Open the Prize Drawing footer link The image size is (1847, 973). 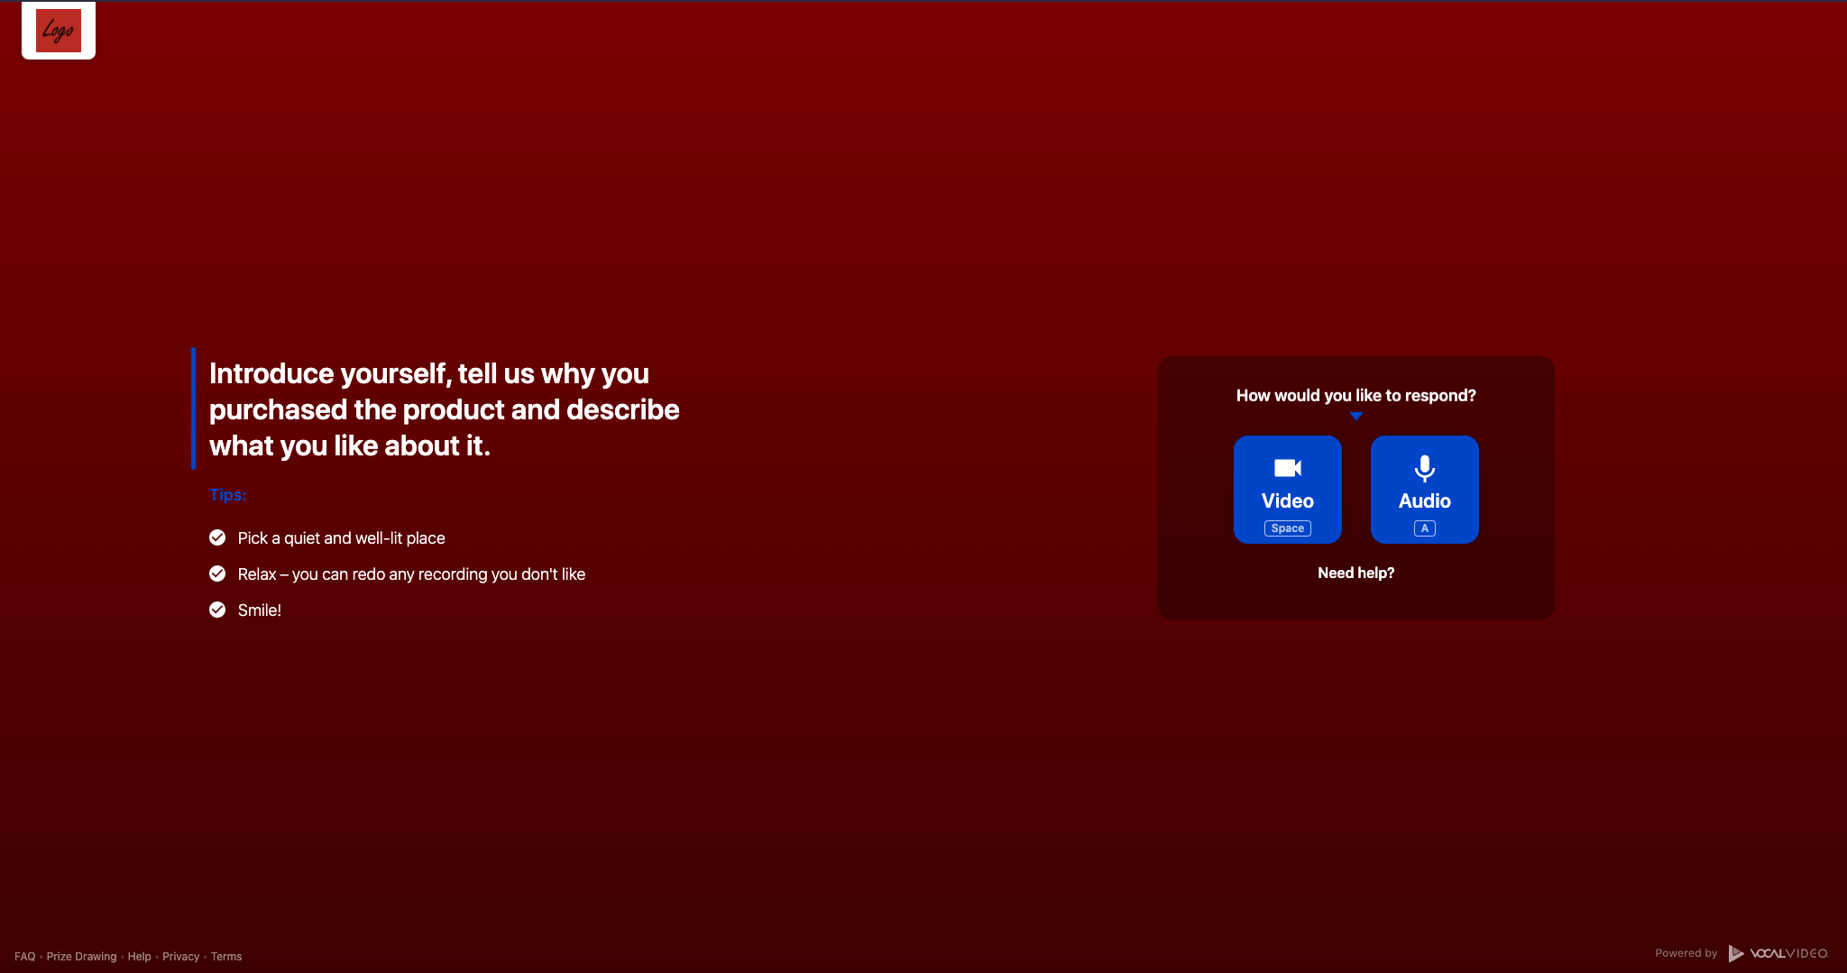point(81,957)
